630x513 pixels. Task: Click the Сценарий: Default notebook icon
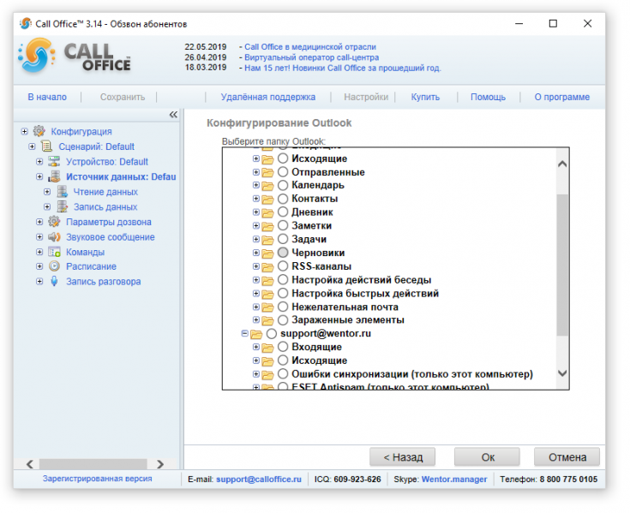pos(47,146)
